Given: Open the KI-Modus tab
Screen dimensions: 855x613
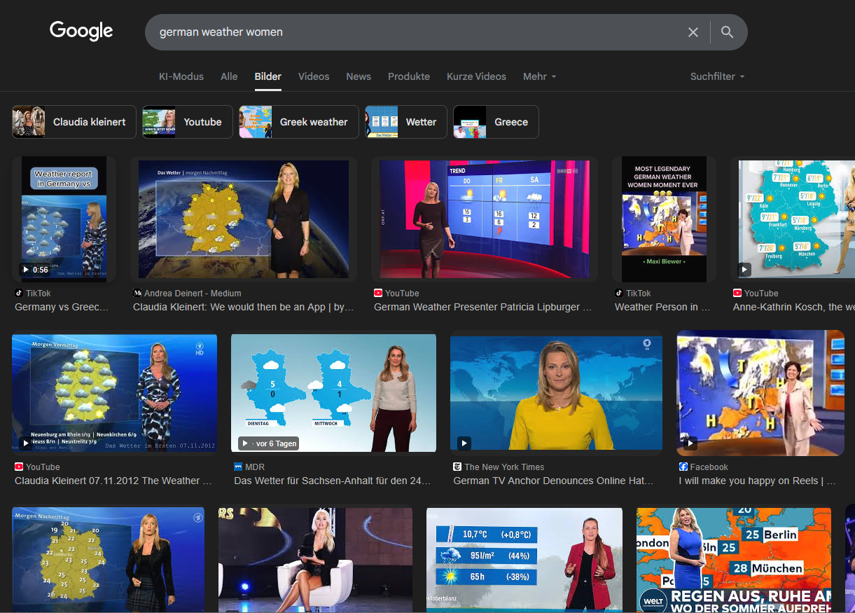Looking at the screenshot, I should coord(181,76).
